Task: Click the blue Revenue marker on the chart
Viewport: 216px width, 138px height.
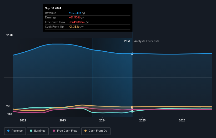Action: point(132,54)
